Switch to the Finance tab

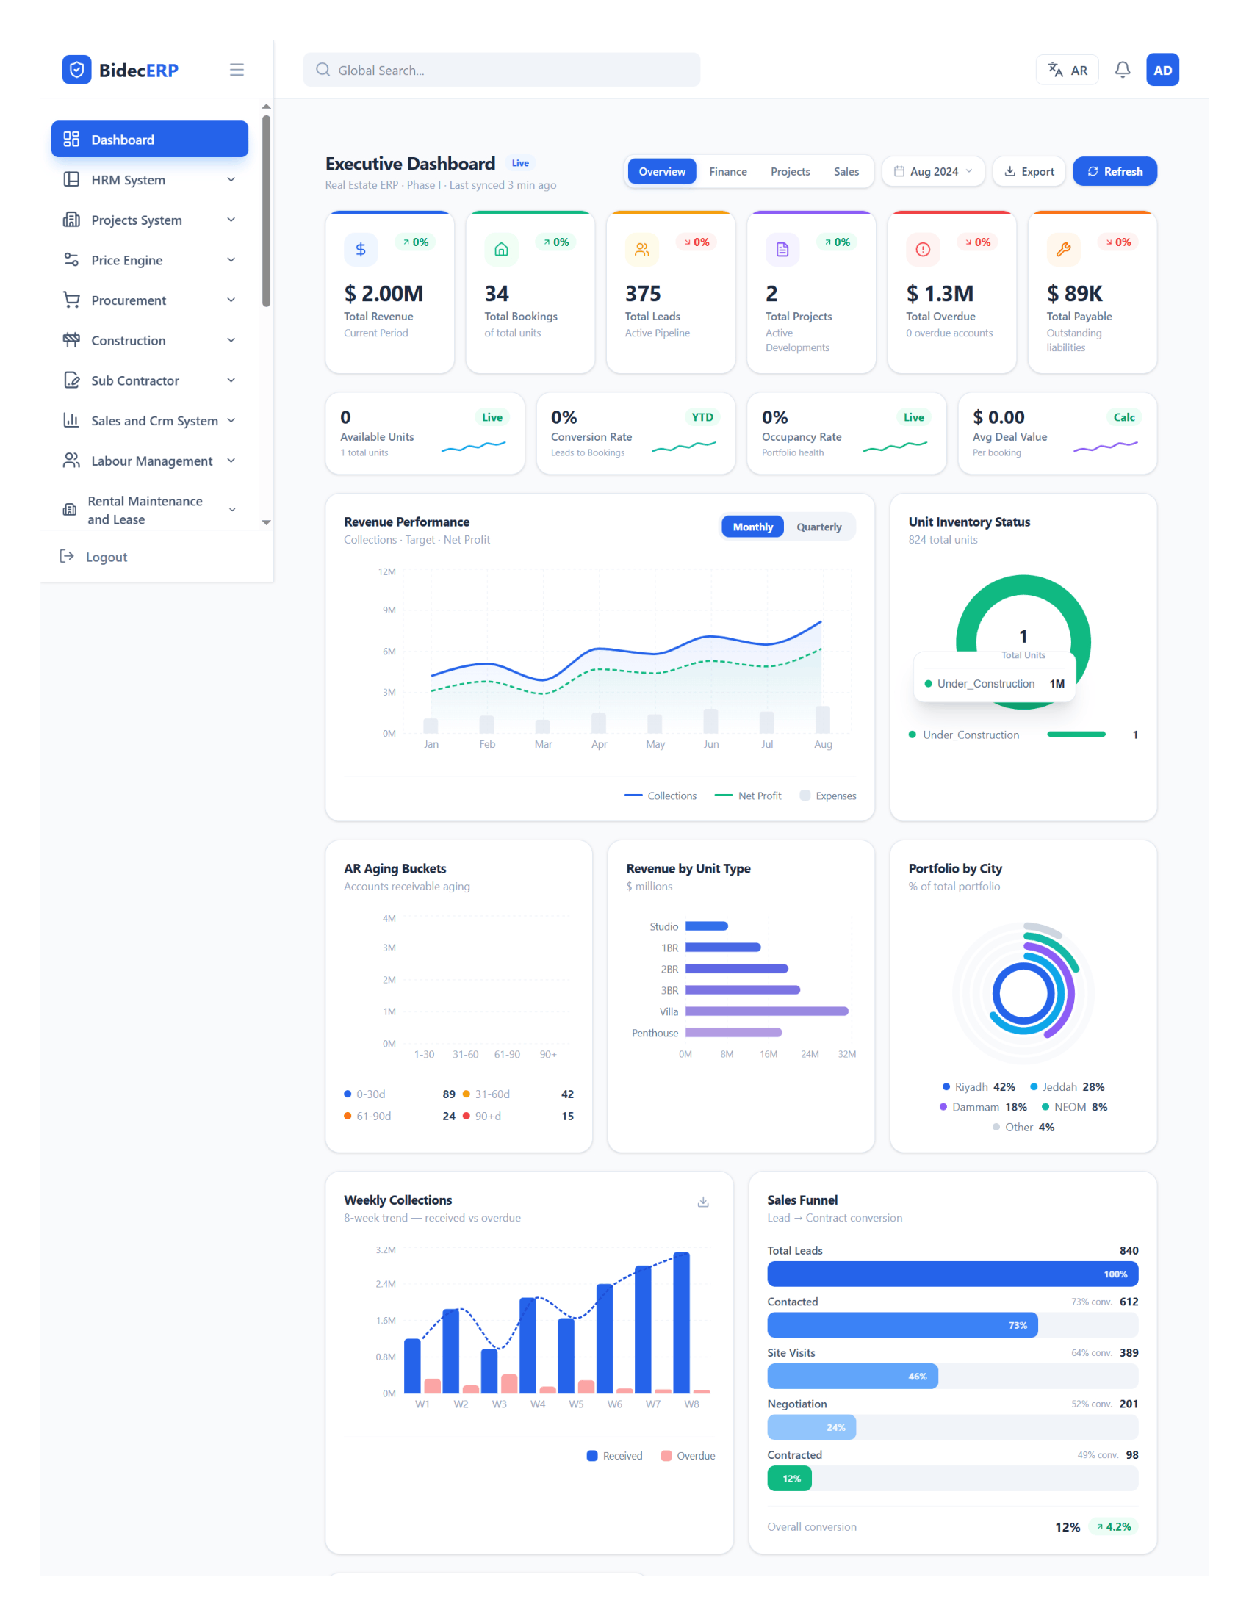point(727,172)
